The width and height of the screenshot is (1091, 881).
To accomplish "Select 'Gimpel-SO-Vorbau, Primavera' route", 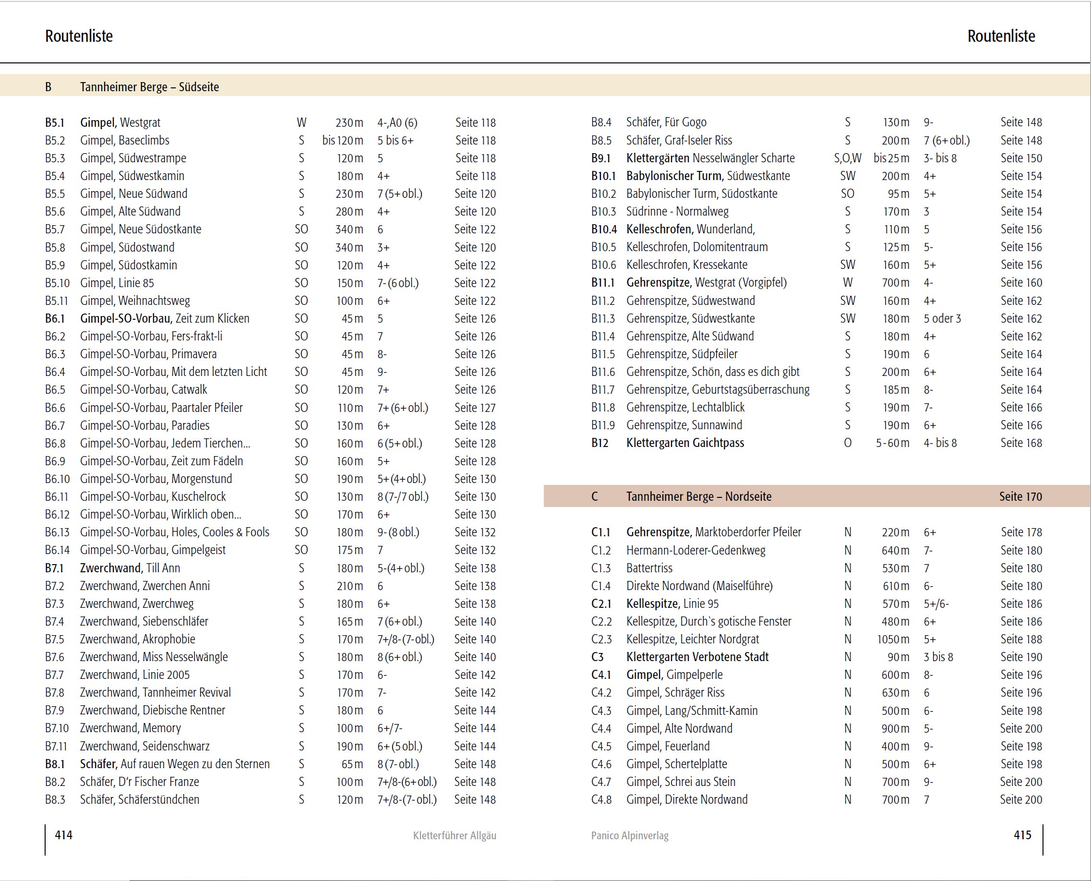I will point(148,354).
